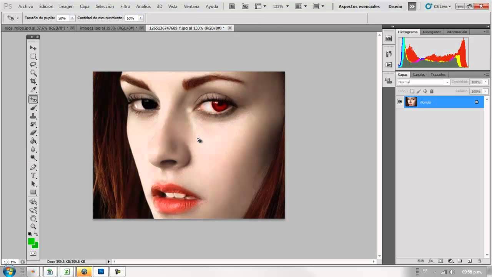Select the Lasso tool
Image resolution: width=492 pixels, height=277 pixels.
tap(33, 65)
